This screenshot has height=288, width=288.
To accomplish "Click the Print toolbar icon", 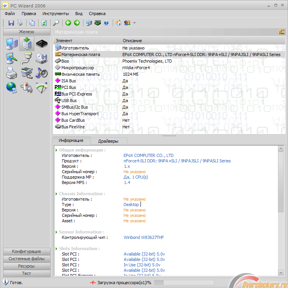I will 20,23.
